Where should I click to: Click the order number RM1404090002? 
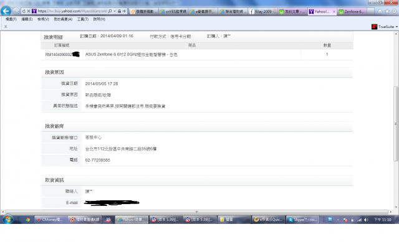point(62,55)
